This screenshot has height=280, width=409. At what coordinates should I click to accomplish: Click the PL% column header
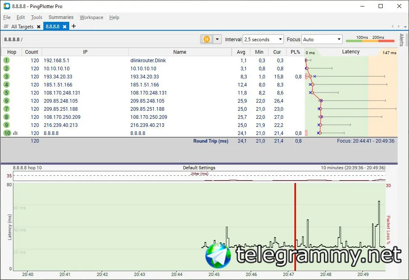pos(295,52)
